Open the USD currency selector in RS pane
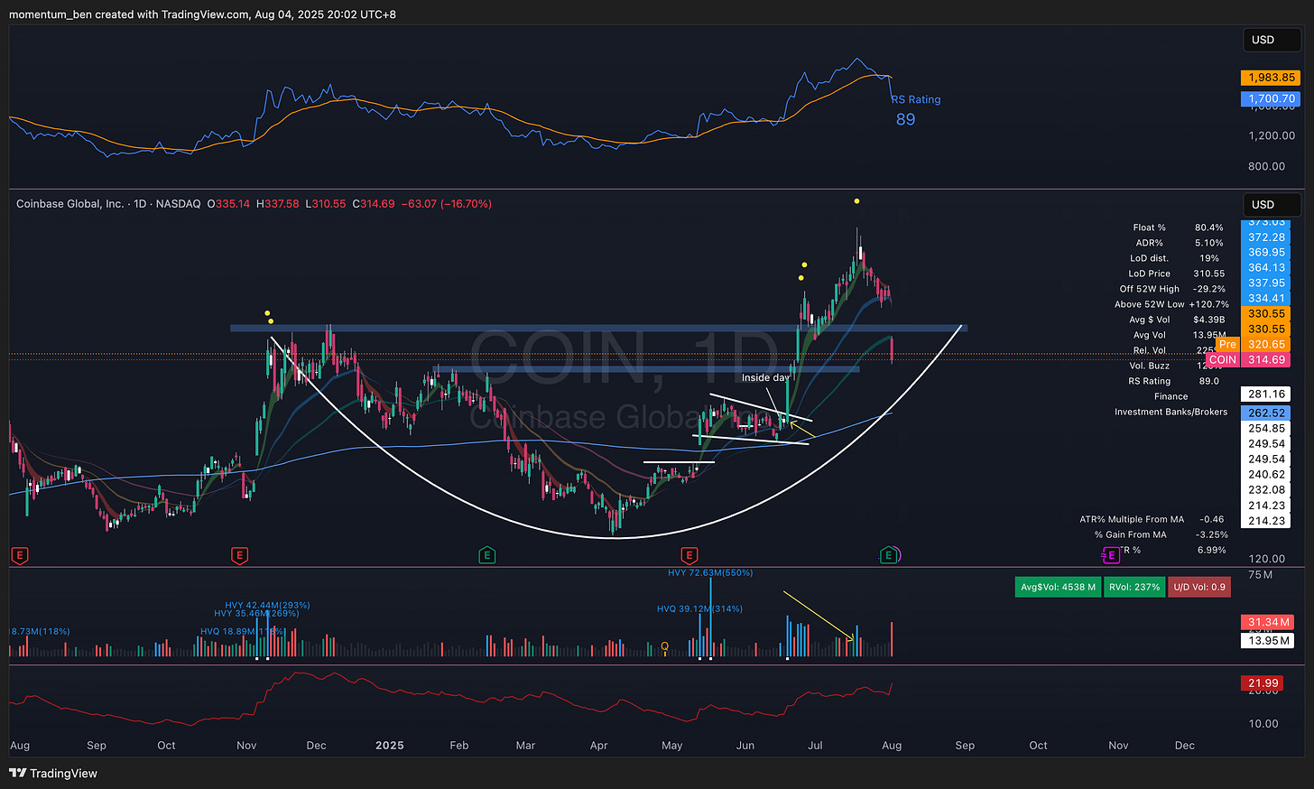Image resolution: width=1314 pixels, height=789 pixels. click(x=1272, y=40)
